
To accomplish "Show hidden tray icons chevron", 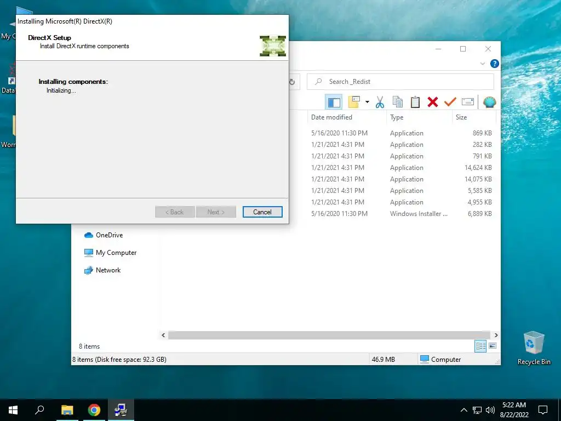I will pyautogui.click(x=463, y=410).
